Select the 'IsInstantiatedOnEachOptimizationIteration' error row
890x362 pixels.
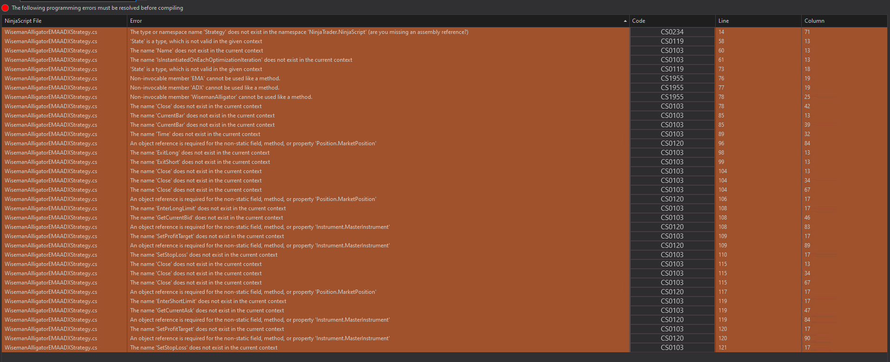(x=241, y=60)
